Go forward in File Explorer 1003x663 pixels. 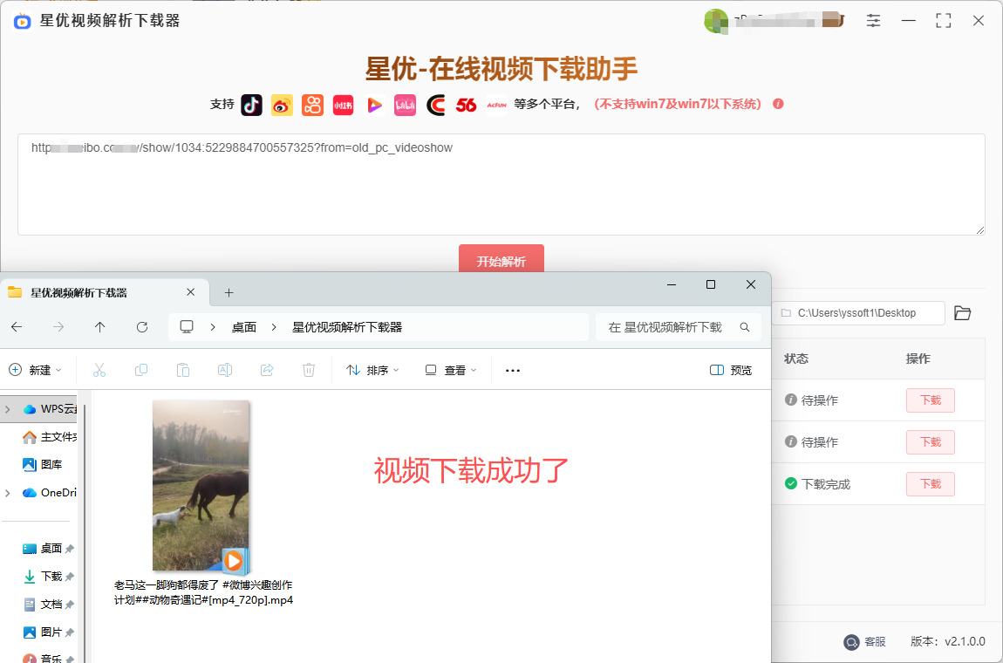pos(58,327)
